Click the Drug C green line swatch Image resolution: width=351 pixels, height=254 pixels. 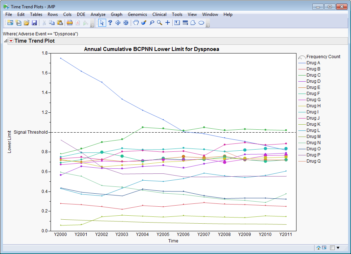(x=302, y=75)
